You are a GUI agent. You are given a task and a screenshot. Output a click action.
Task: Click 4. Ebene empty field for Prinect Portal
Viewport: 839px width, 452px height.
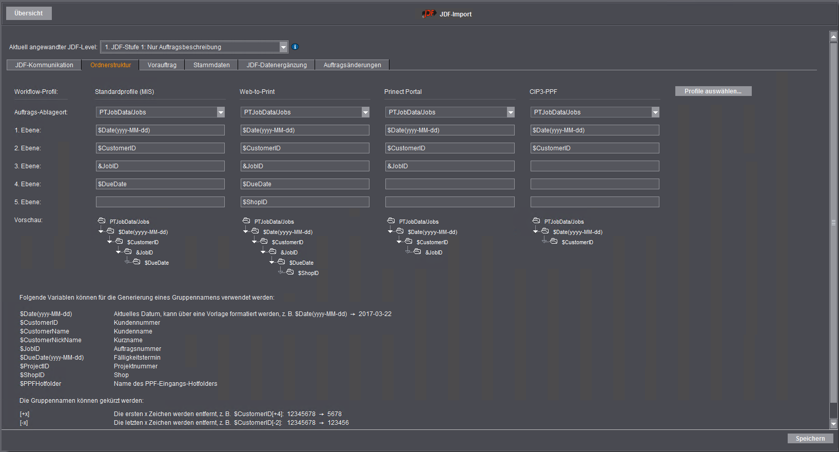450,184
